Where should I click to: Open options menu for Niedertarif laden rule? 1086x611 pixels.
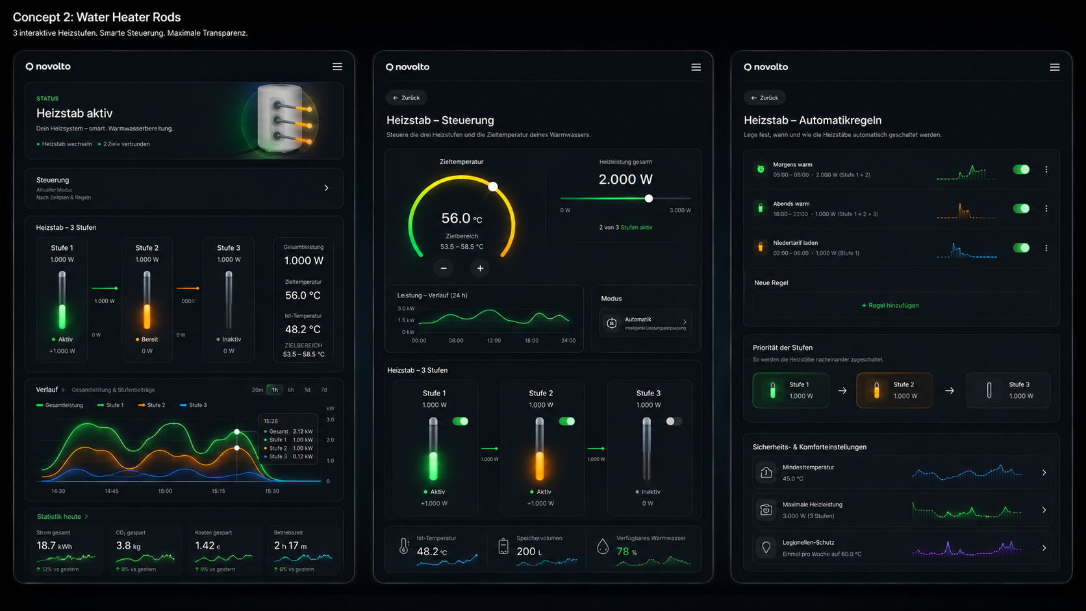(x=1046, y=248)
